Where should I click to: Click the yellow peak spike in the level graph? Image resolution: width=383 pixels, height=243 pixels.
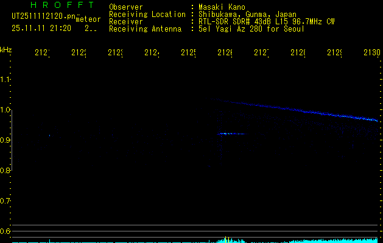(x=227, y=239)
